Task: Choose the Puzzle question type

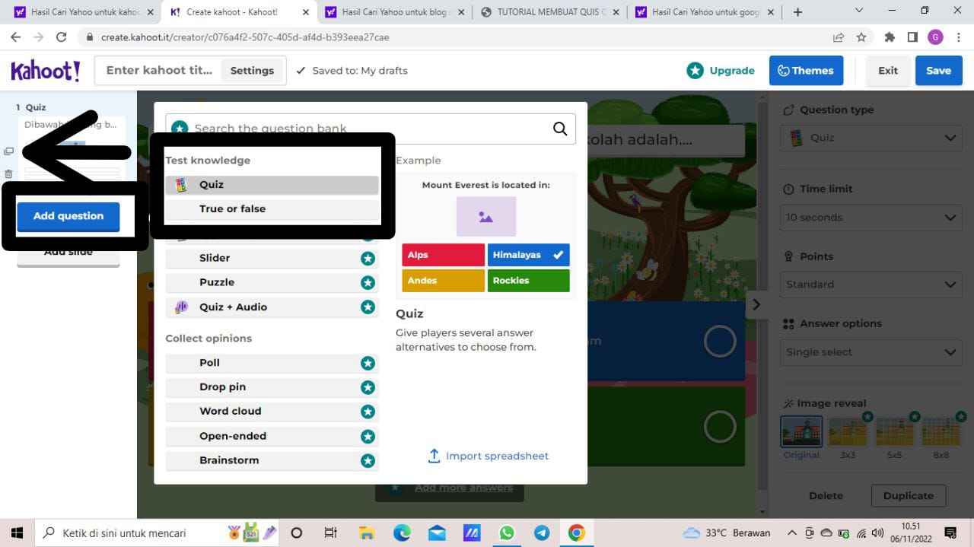Action: click(272, 282)
